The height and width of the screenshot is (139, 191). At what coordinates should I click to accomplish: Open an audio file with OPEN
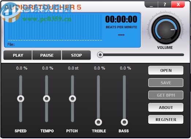(x=166, y=70)
